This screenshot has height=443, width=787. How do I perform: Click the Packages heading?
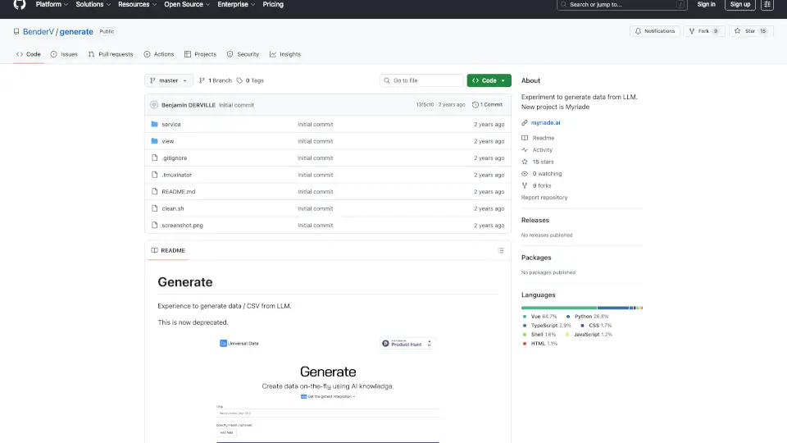[x=536, y=257]
